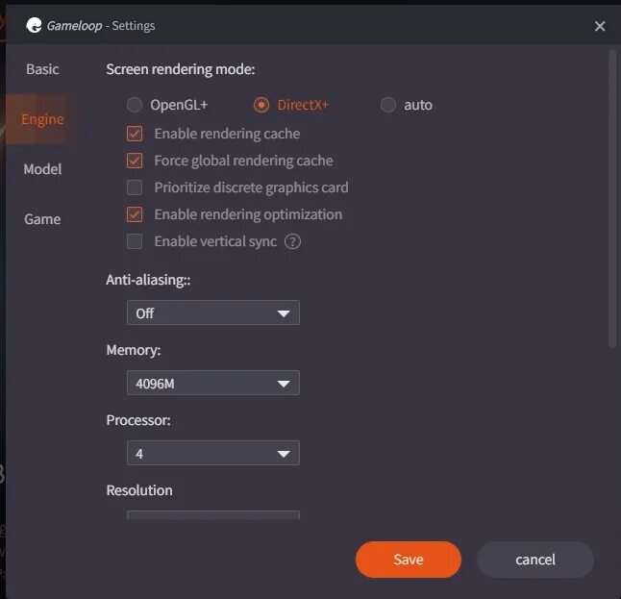Click the Processor label
Image resolution: width=621 pixels, height=599 pixels.
138,420
